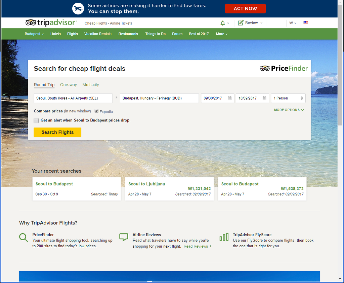Open Seoul to Budapest ₩1,538,373 search
Image resolution: width=344 pixels, height=283 pixels.
(262, 189)
